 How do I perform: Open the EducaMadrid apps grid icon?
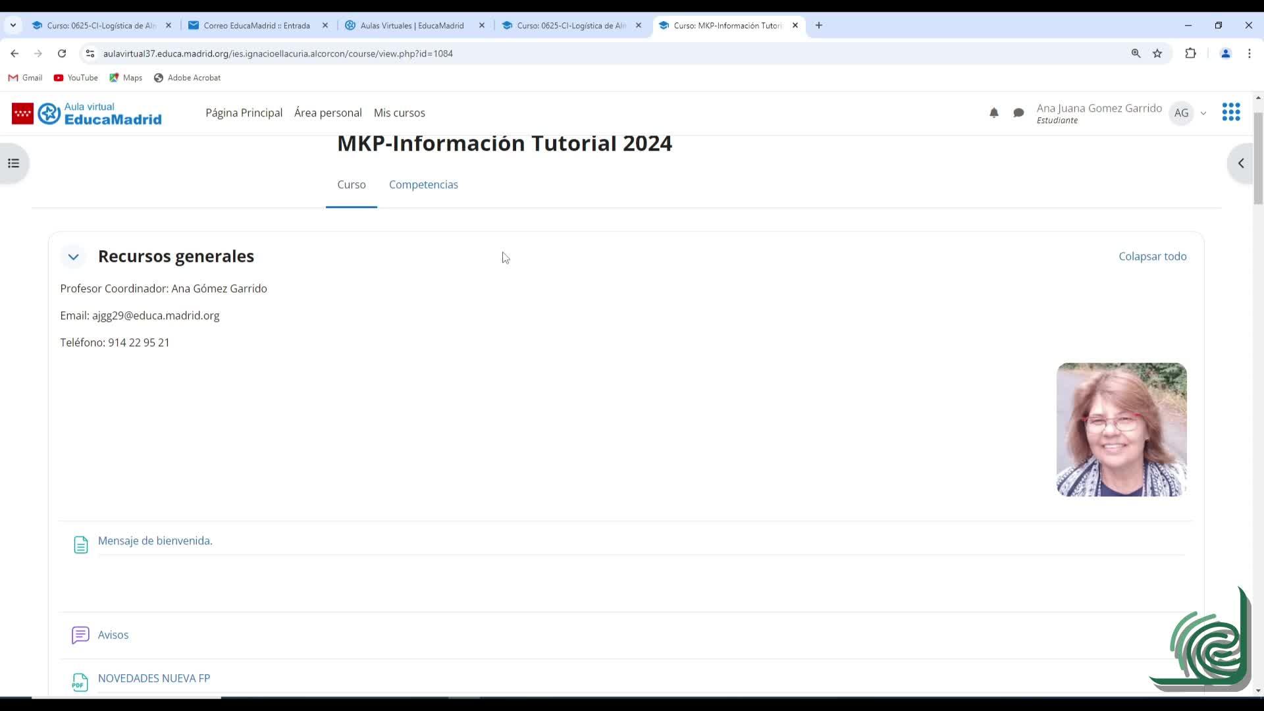(1230, 112)
